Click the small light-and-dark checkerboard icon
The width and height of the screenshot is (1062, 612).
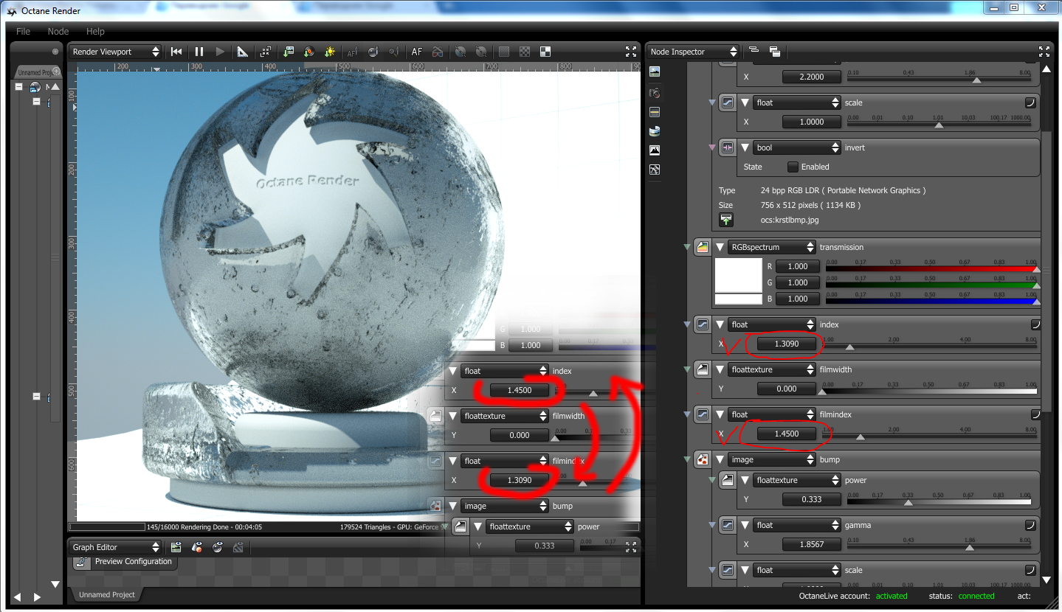pos(525,52)
